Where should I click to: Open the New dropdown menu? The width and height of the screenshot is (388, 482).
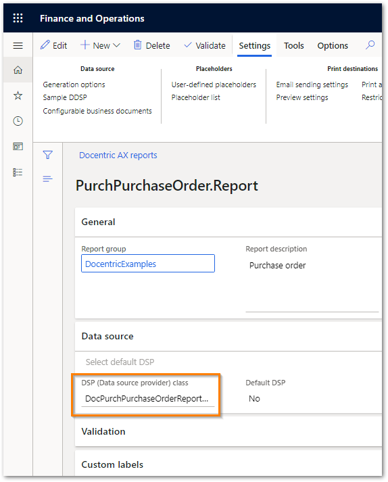[x=100, y=45]
